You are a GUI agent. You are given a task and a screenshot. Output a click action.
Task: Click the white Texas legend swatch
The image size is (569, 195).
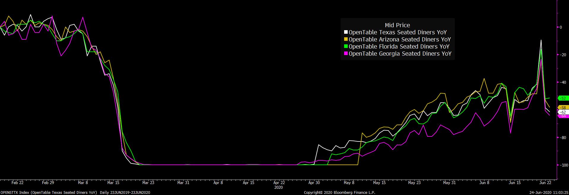(x=346, y=33)
